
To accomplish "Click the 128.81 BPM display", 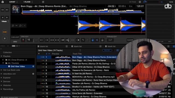I will coord(140,6).
